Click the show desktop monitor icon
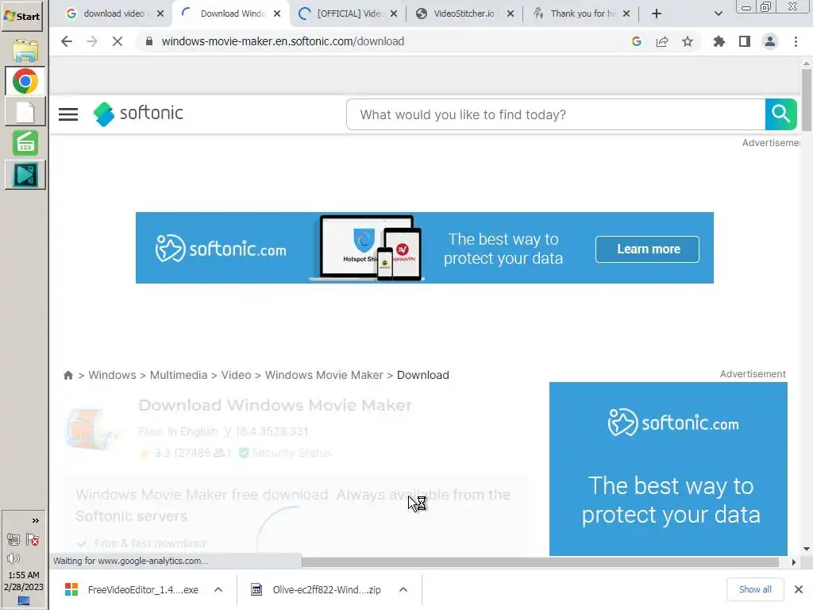The image size is (813, 610). (x=24, y=600)
